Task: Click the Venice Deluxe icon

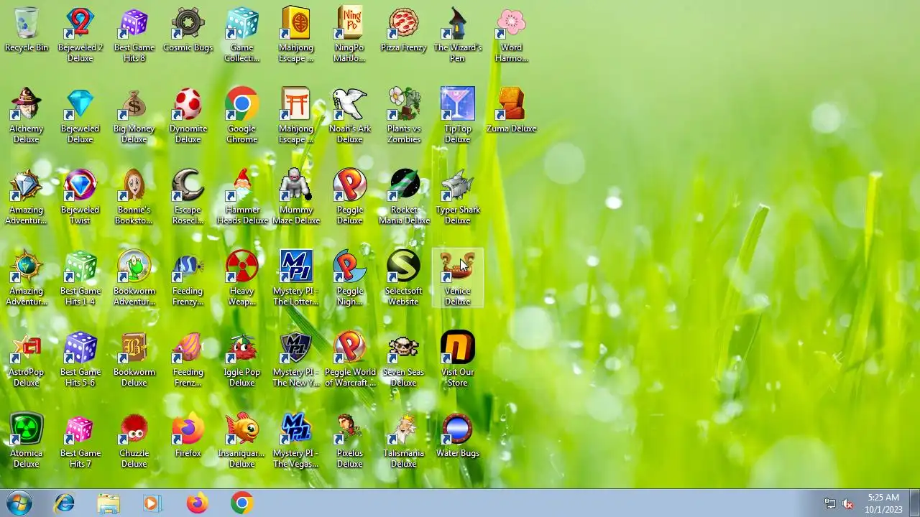Action: pyautogui.click(x=457, y=266)
